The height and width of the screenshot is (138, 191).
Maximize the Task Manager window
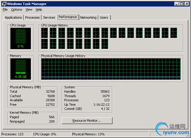point(181,4)
